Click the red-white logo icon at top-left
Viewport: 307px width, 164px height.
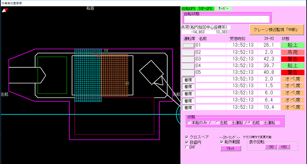(x=5, y=10)
